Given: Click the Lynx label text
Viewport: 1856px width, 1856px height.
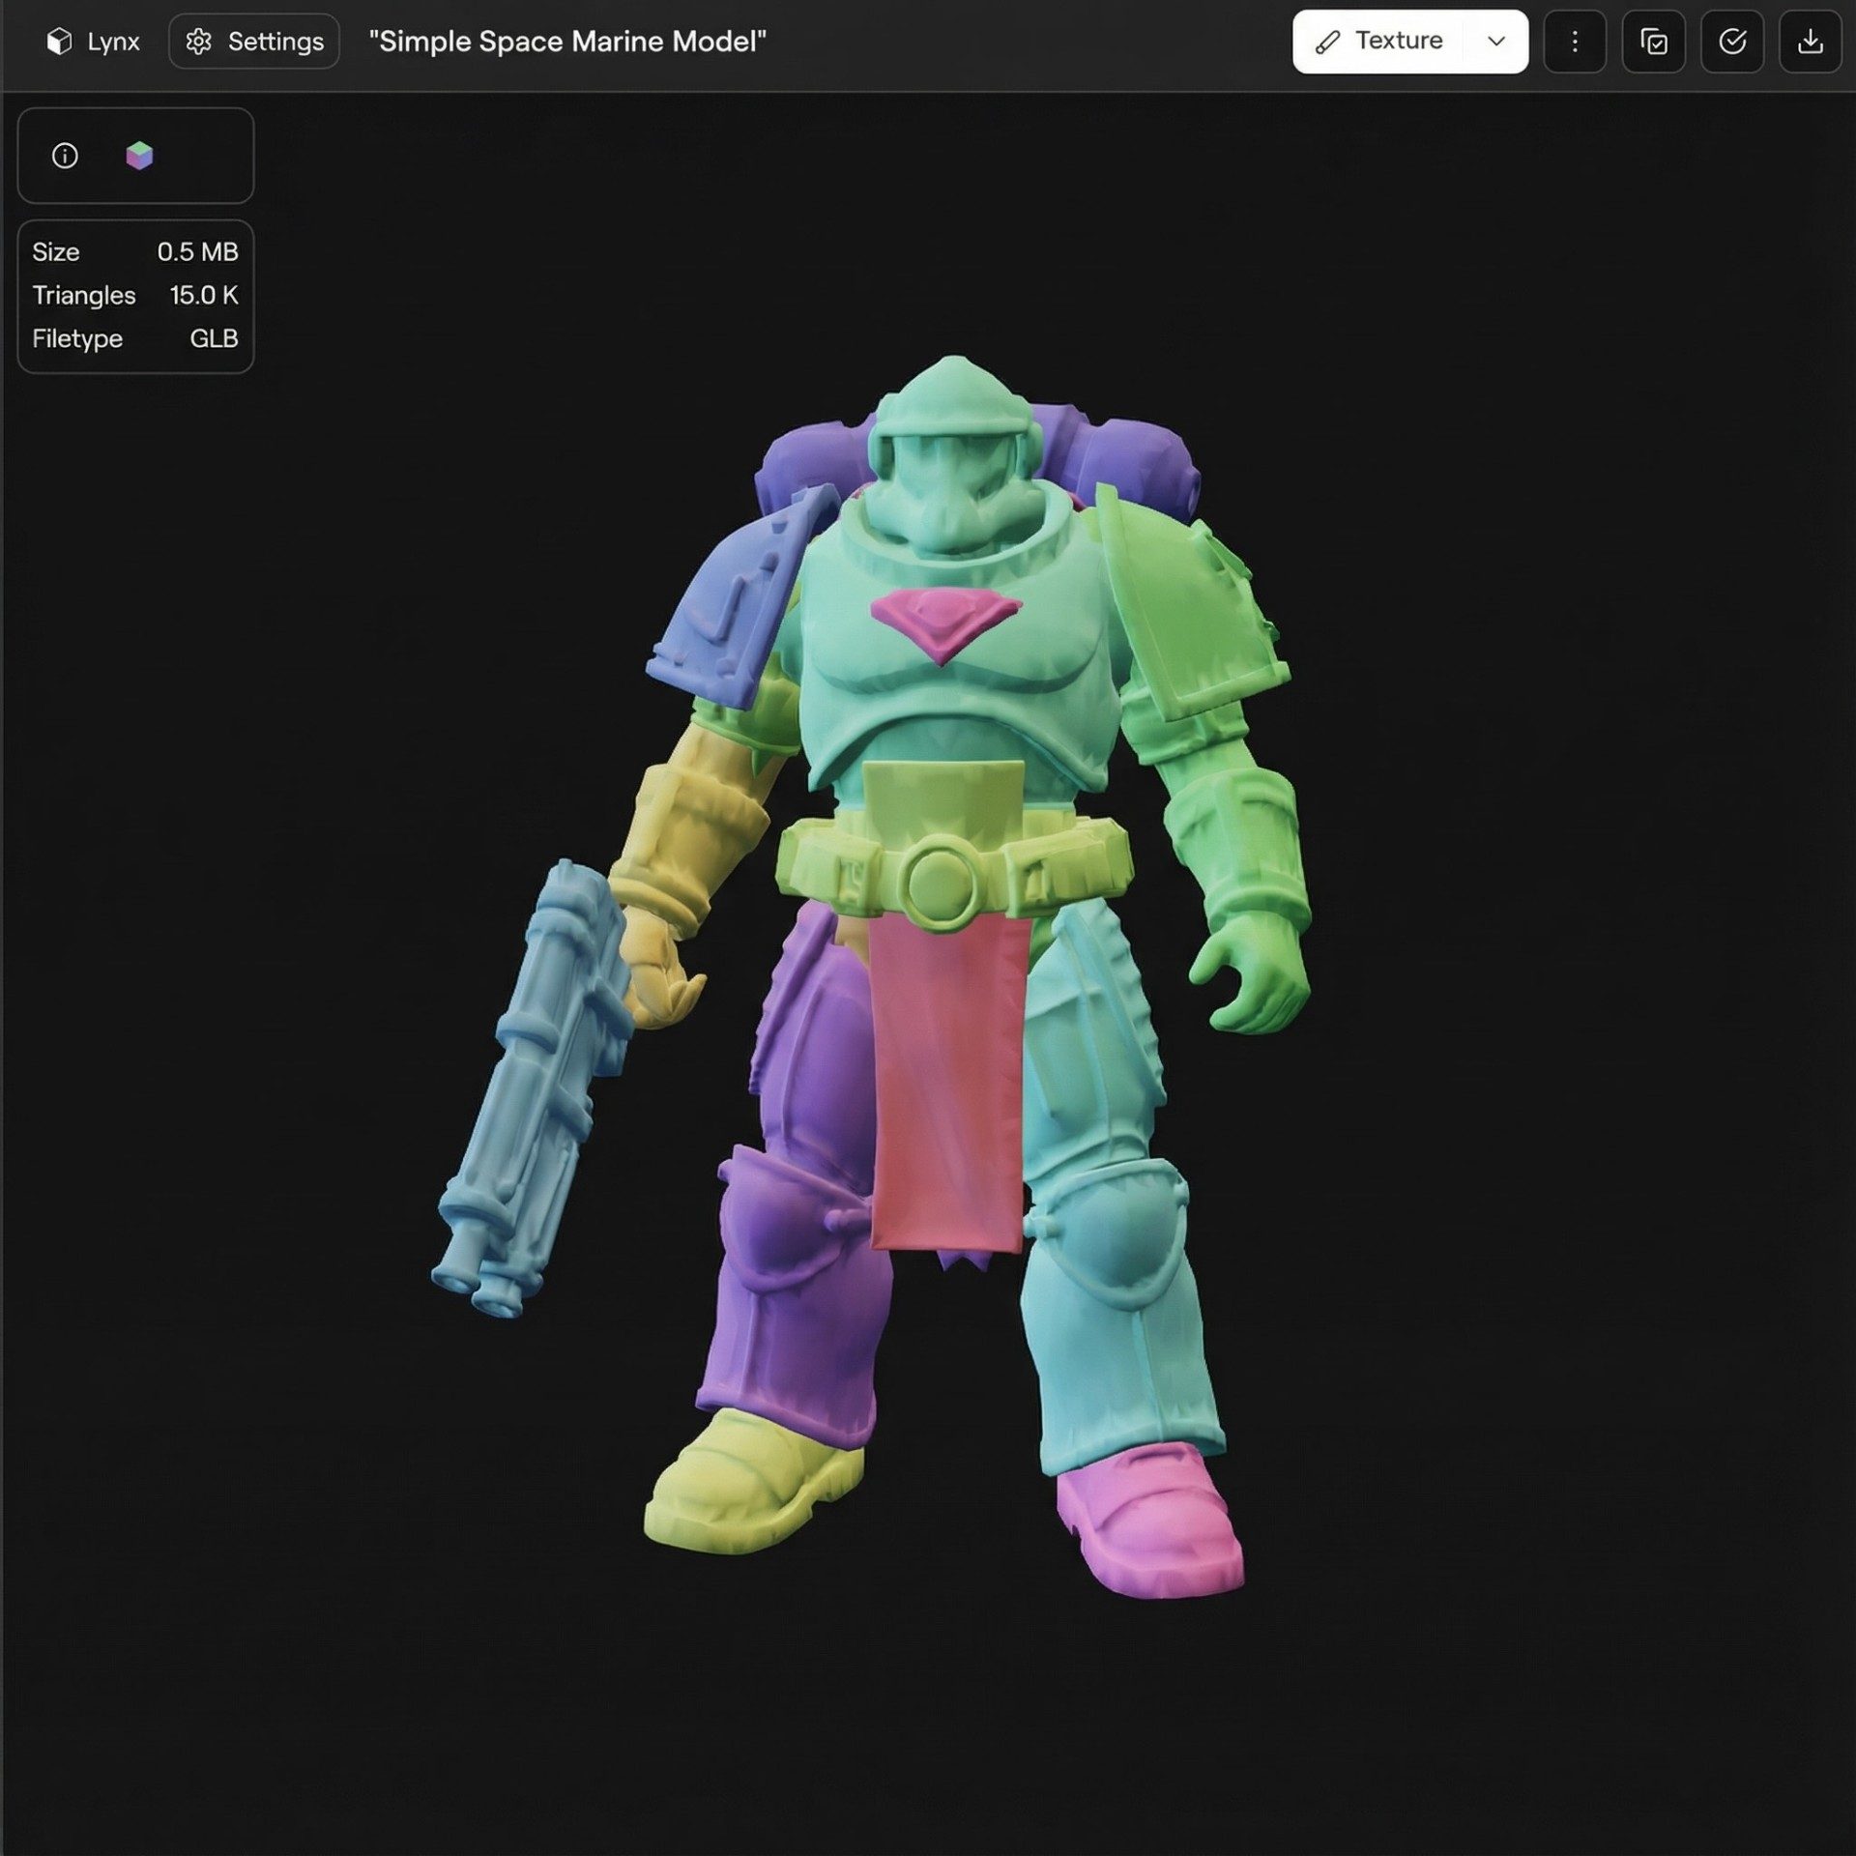Looking at the screenshot, I should (113, 42).
